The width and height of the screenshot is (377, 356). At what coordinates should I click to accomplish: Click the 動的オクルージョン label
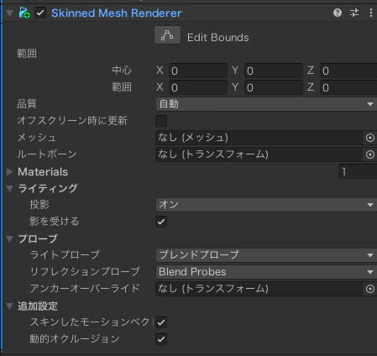tap(75, 339)
